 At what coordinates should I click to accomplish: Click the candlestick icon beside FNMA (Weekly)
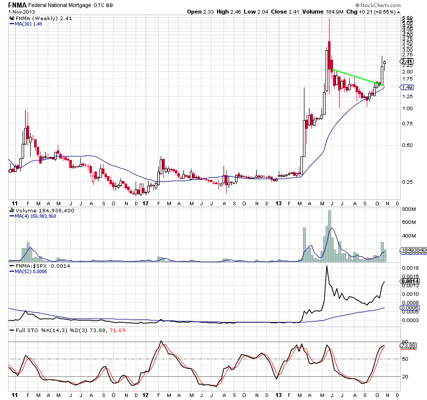point(12,18)
